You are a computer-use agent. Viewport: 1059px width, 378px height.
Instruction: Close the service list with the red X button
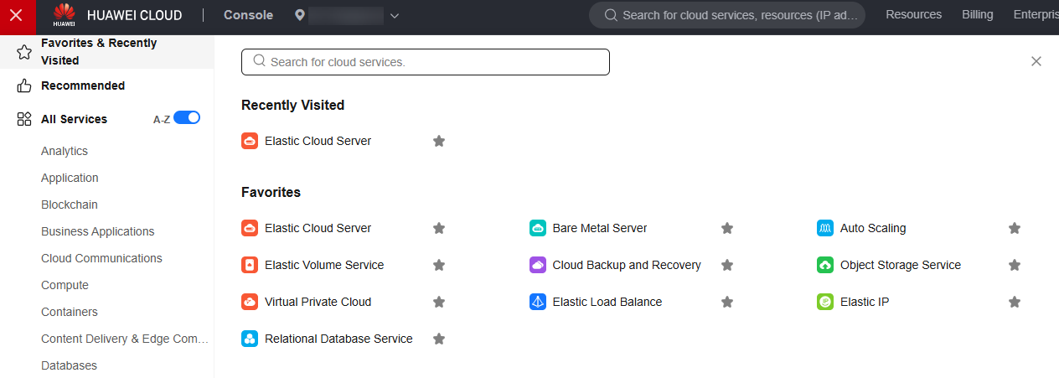coord(16,16)
